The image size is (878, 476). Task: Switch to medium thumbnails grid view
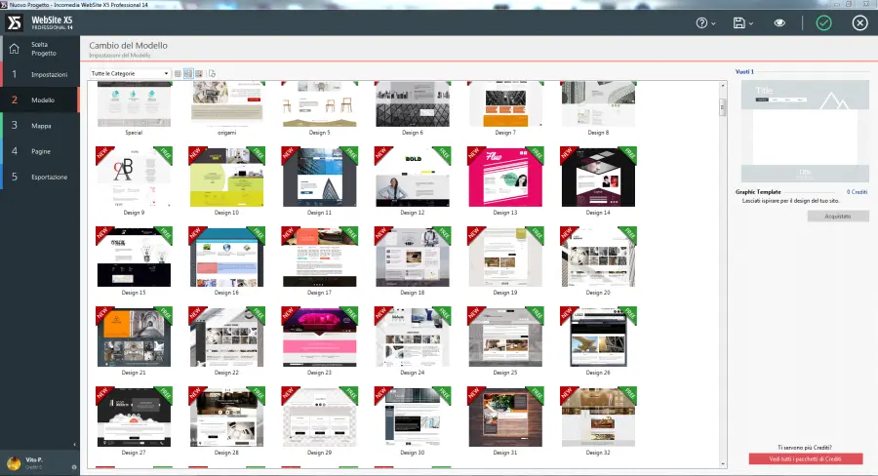coord(188,73)
